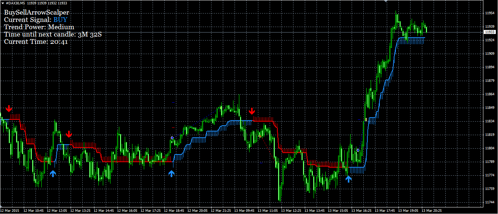The image size is (498, 214).
Task: Click the 13 Mar 11:05 time label
Action: pyautogui.click(x=267, y=211)
